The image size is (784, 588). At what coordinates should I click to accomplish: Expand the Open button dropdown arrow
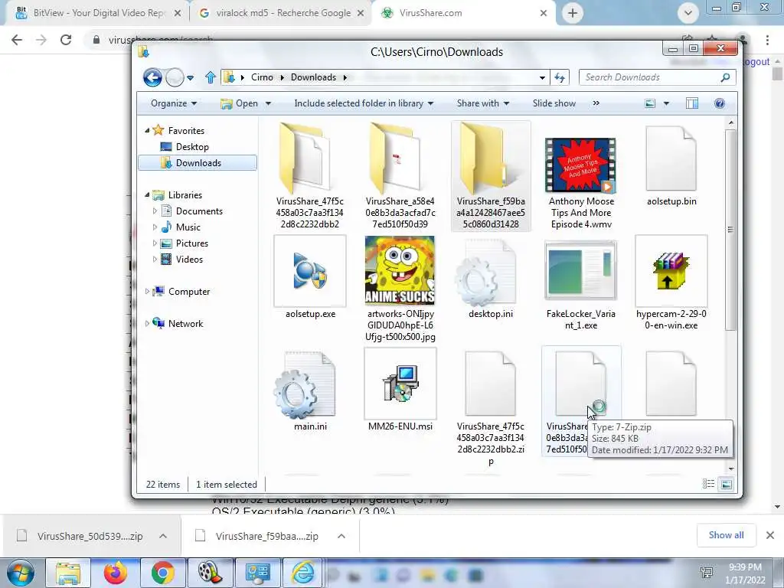pos(268,103)
